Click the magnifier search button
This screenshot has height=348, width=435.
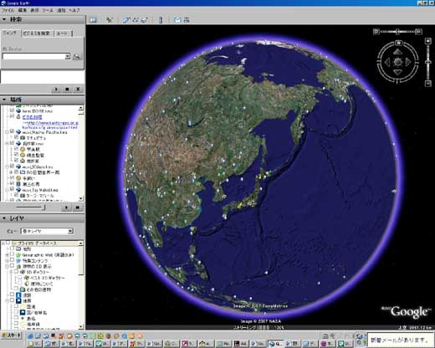[x=77, y=57]
